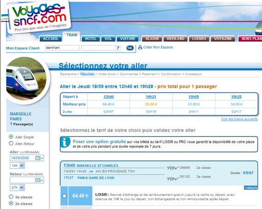This screenshot has width=262, height=209.
Task: Click the ok login button
Action: (130, 48)
